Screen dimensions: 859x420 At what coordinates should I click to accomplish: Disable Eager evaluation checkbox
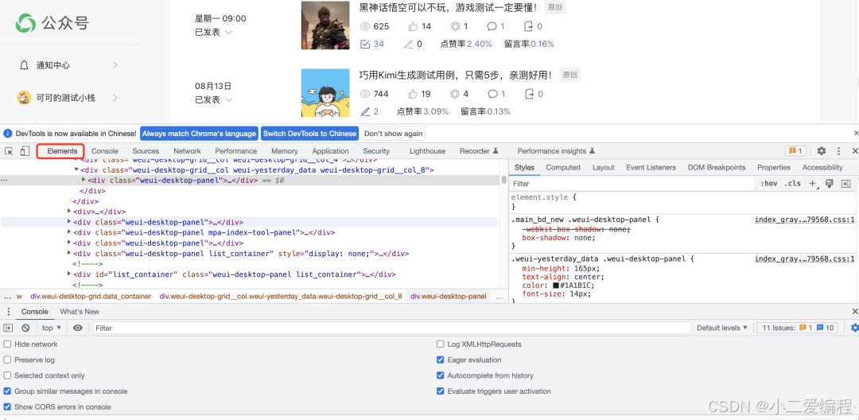pyautogui.click(x=441, y=360)
